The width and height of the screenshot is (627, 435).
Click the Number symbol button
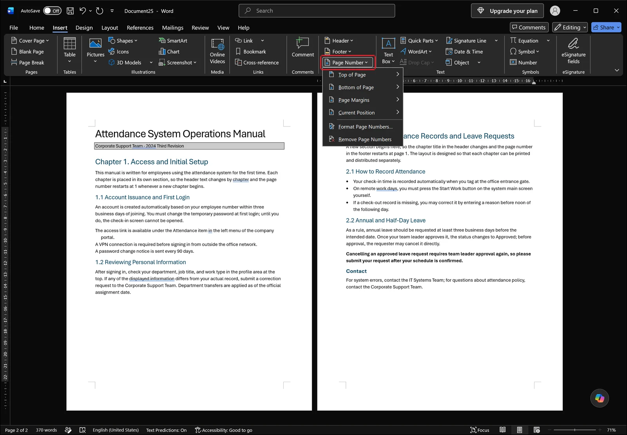(x=524, y=63)
